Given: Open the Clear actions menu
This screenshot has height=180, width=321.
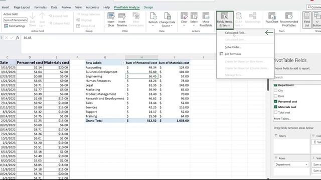Looking at the screenshot, I should point(184,19).
